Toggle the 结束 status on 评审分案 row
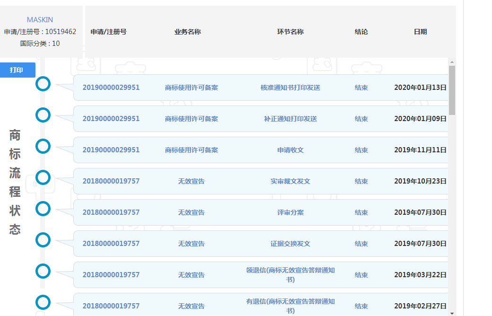Viewport: 492px width, 316px height. point(361,212)
